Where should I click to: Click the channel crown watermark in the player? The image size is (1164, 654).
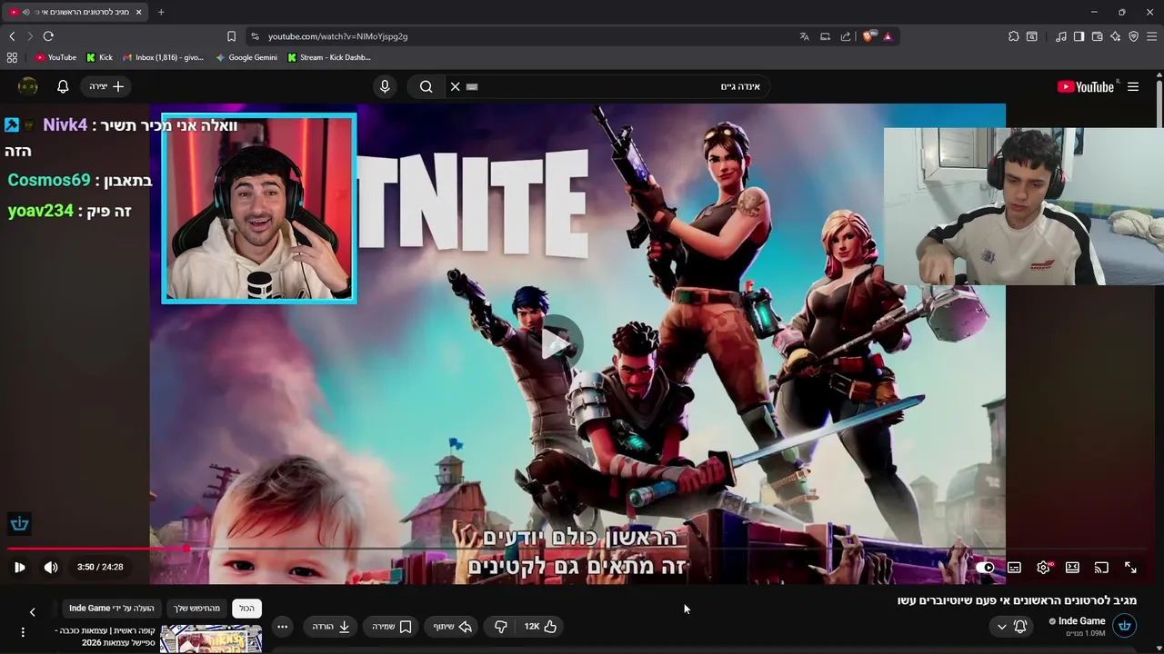20,523
